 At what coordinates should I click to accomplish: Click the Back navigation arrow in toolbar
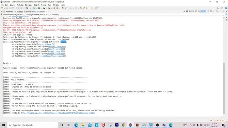pos(86,8)
